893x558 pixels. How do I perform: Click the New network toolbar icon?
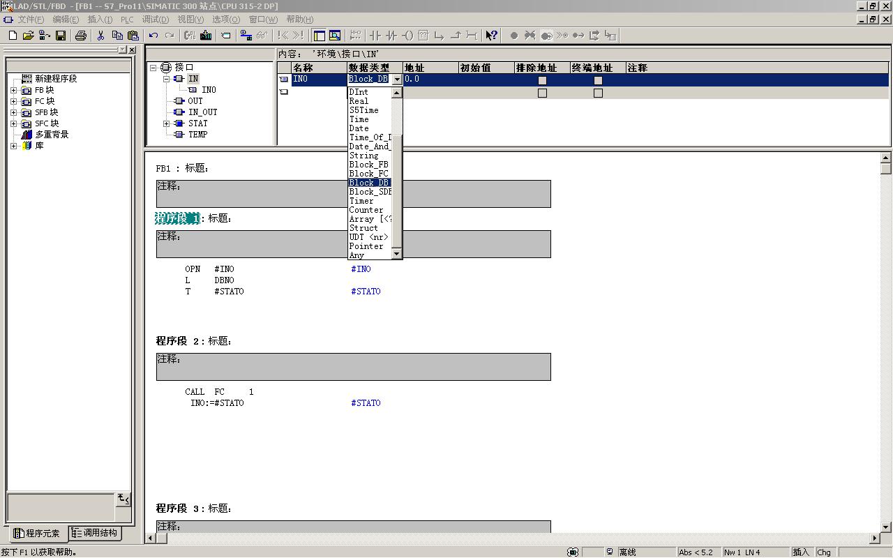(355, 36)
